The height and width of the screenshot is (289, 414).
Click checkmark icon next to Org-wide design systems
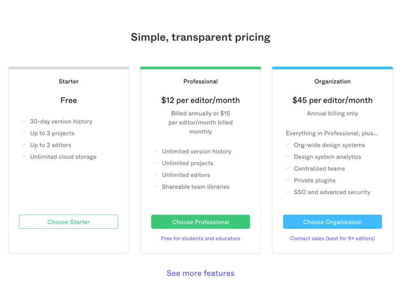(x=288, y=145)
